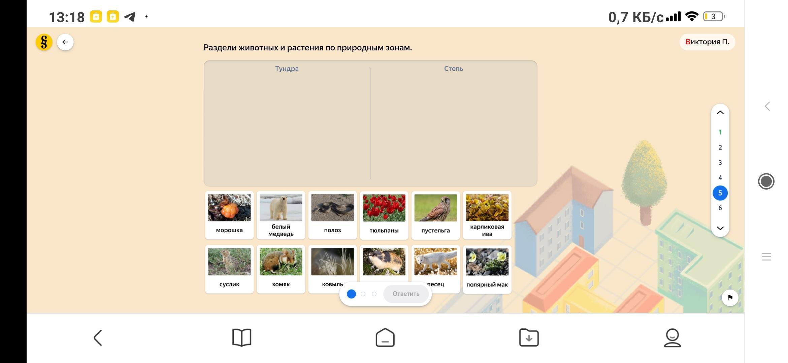
Task: Open the user profile icon
Action: pyautogui.click(x=672, y=337)
